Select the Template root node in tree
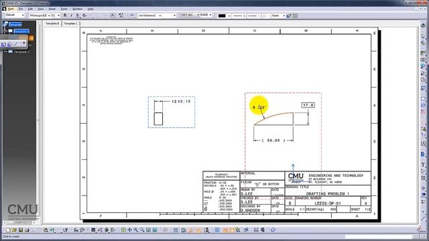Image resolution: width=429 pixels, height=241 pixels. (15, 25)
